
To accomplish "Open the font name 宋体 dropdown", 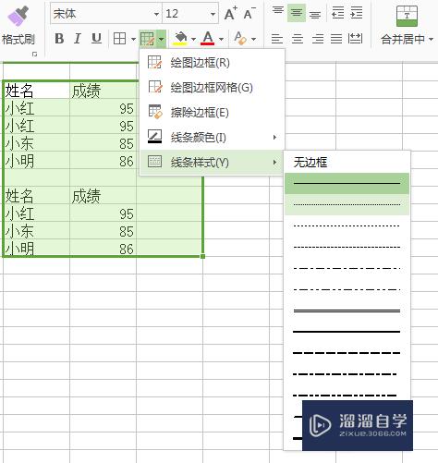I will [x=156, y=14].
